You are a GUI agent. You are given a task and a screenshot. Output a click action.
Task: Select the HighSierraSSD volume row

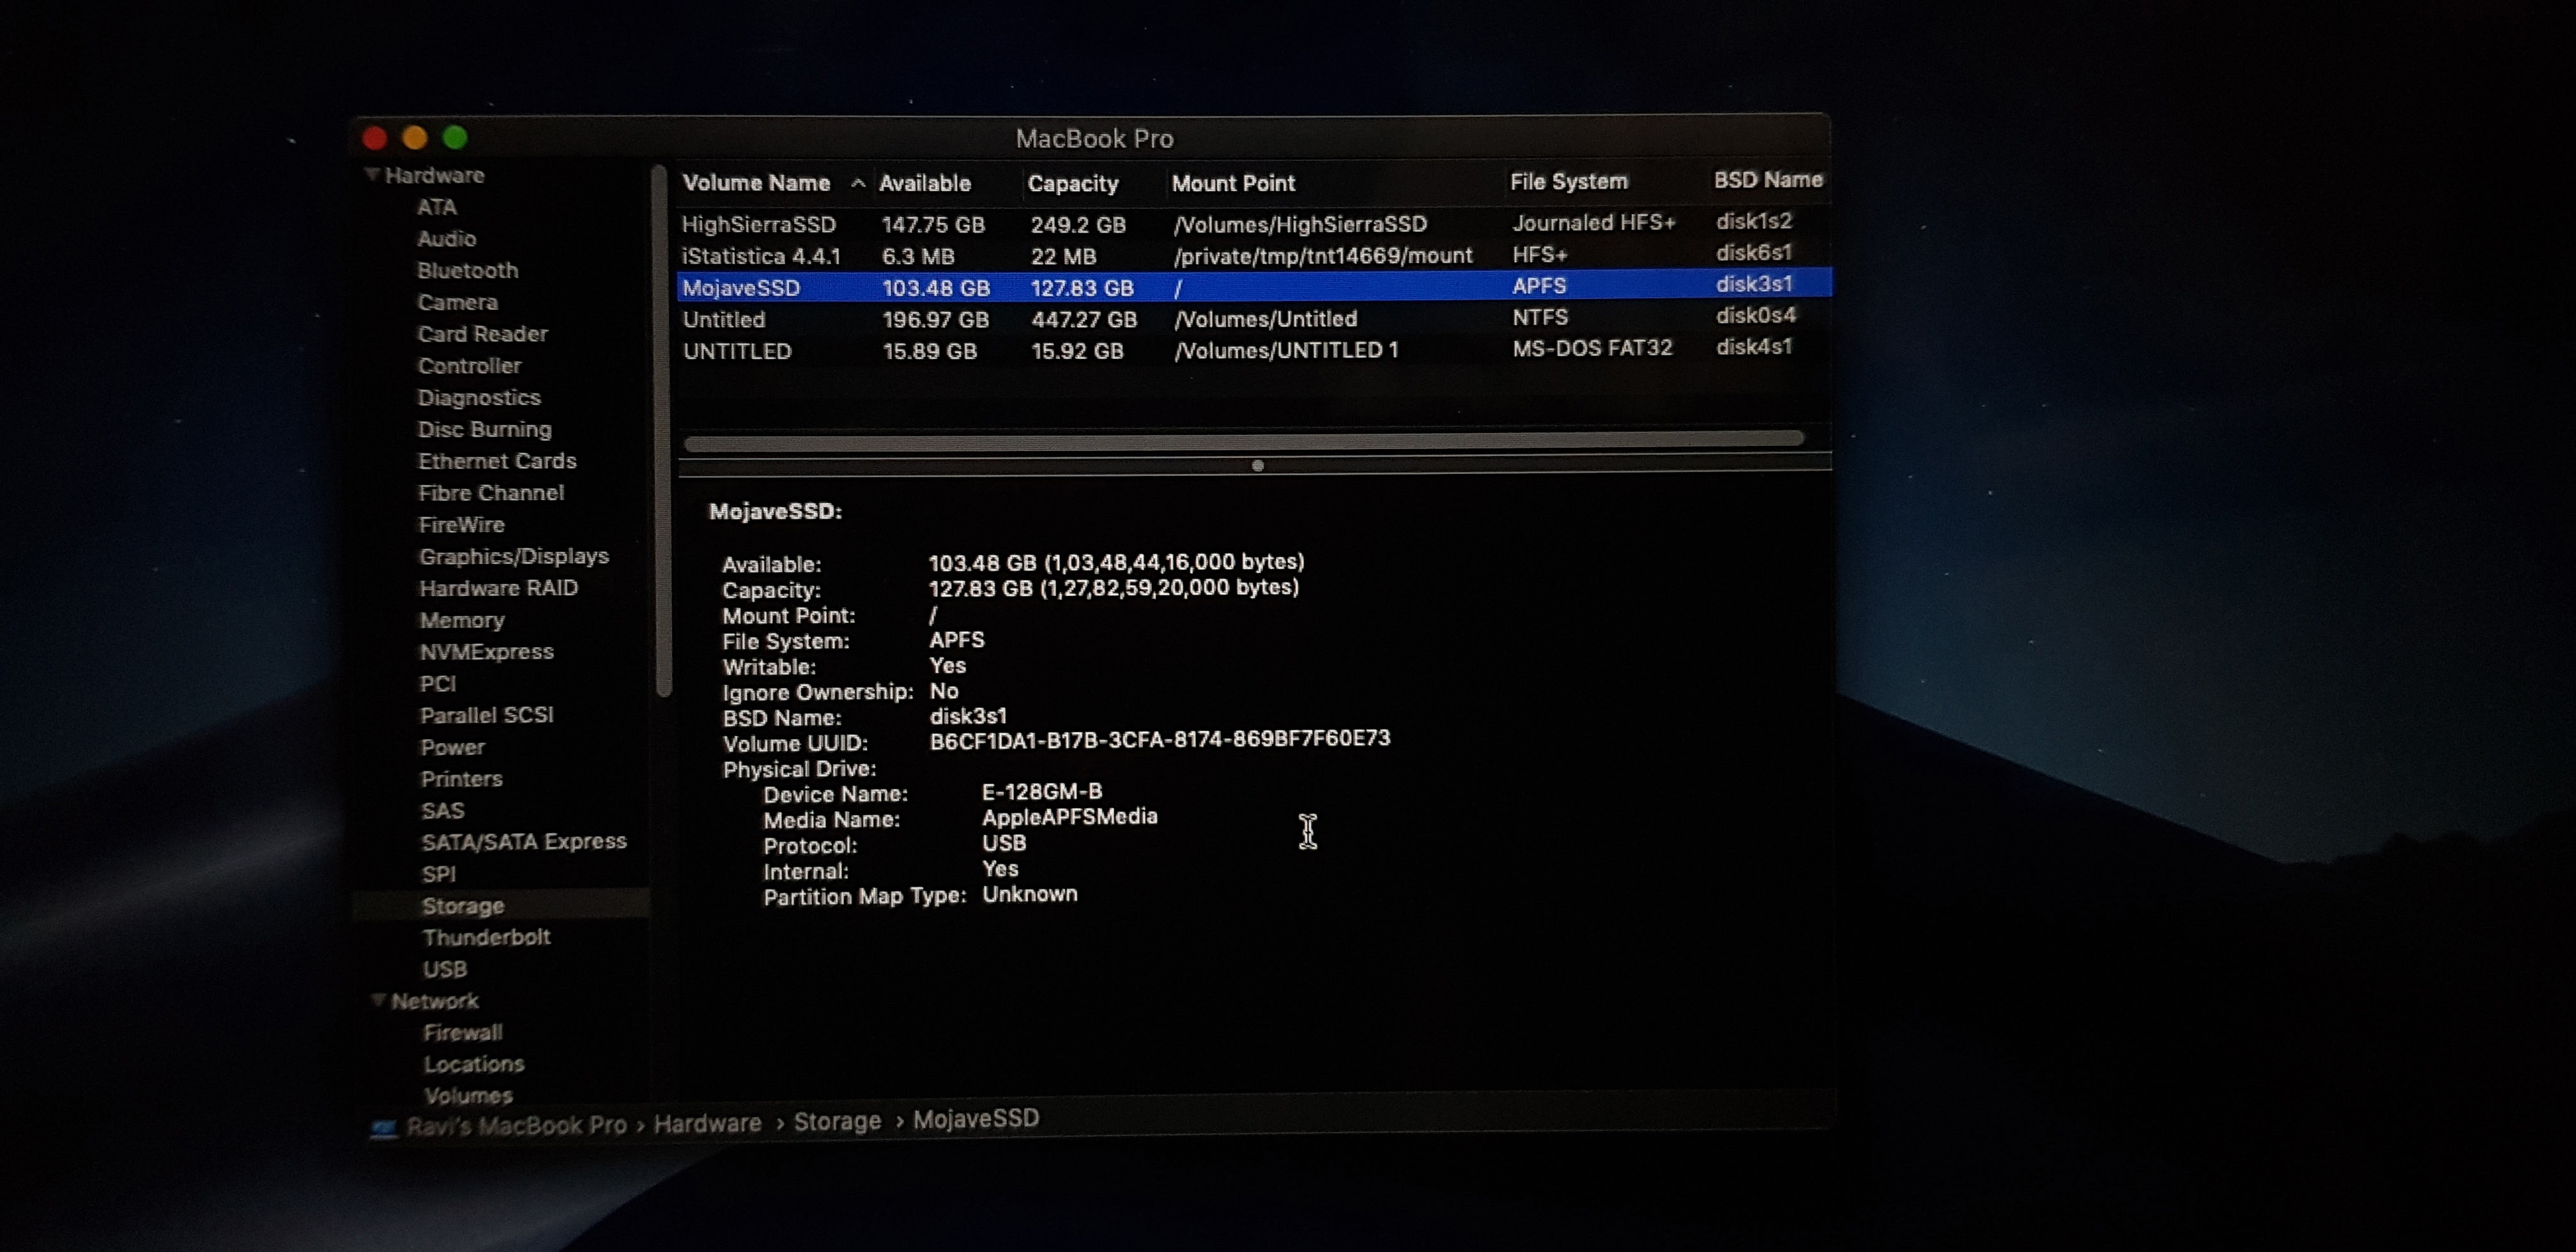[x=1254, y=224]
